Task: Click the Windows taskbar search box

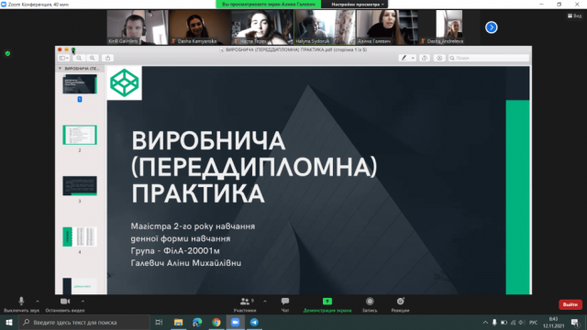Action: [x=84, y=322]
